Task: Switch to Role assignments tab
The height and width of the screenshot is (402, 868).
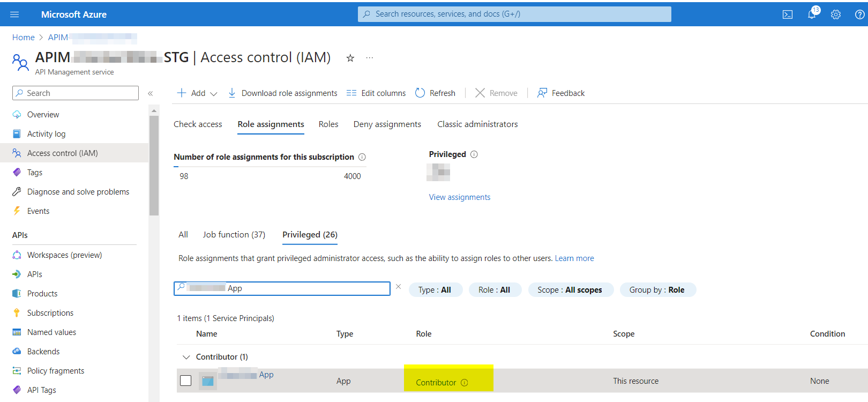Action: point(271,124)
